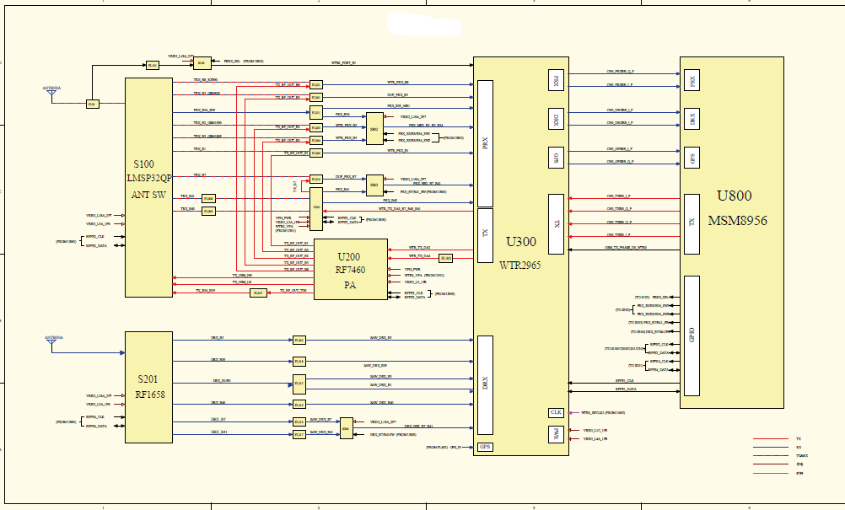This screenshot has height=510, width=845.
Task: Click the MSM8956 chipset label
Action: pos(737,220)
